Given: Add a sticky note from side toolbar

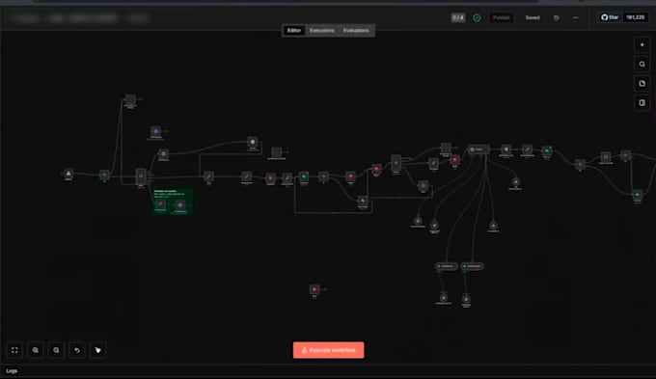Looking at the screenshot, I should 642,83.
